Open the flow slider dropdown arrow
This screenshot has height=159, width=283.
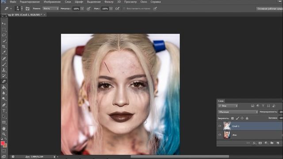pos(111,9)
